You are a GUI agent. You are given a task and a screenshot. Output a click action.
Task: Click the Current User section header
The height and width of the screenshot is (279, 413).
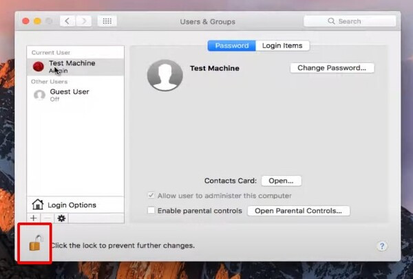(51, 52)
